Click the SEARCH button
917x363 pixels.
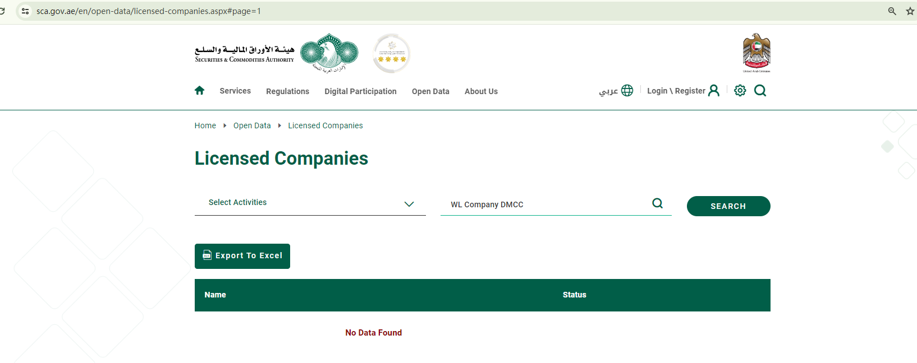(728, 206)
